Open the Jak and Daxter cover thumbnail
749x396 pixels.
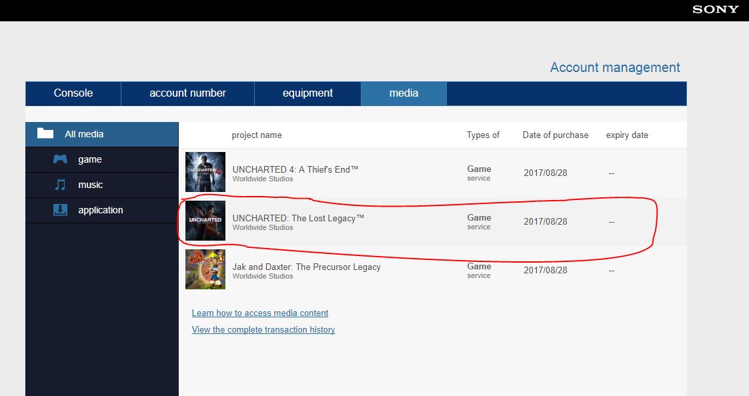click(205, 269)
